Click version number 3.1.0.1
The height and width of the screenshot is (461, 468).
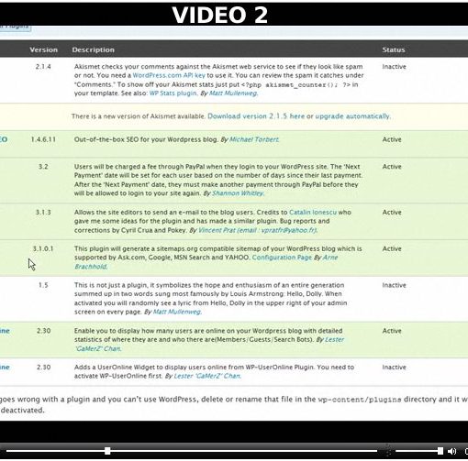[43, 248]
